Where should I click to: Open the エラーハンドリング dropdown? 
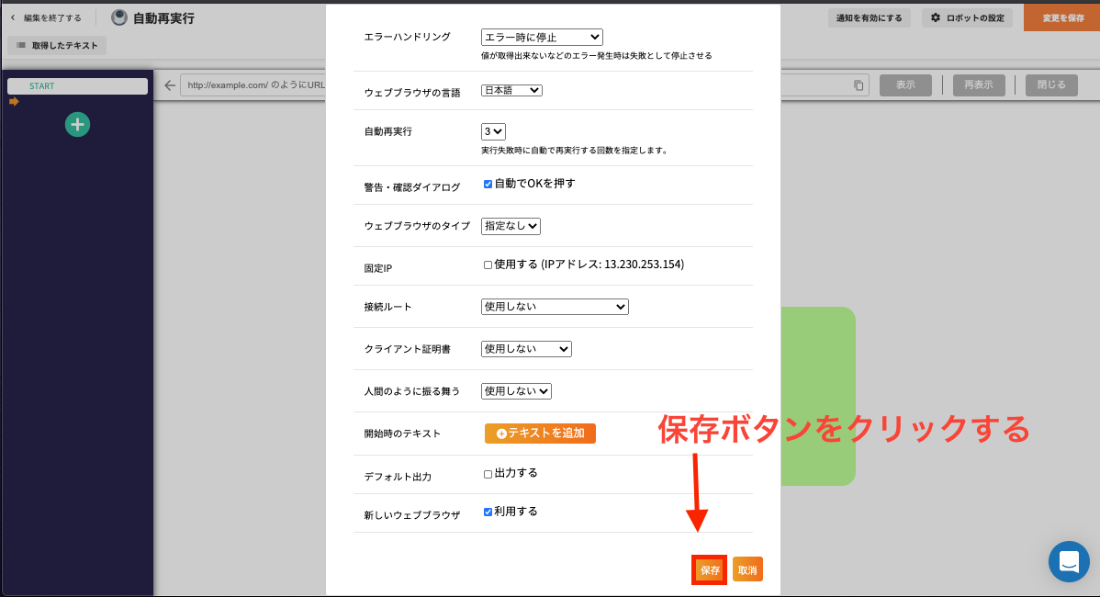coord(542,37)
